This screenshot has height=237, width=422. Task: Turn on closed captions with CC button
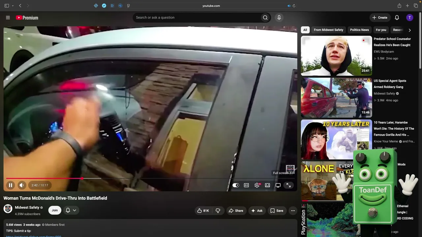pos(246,185)
